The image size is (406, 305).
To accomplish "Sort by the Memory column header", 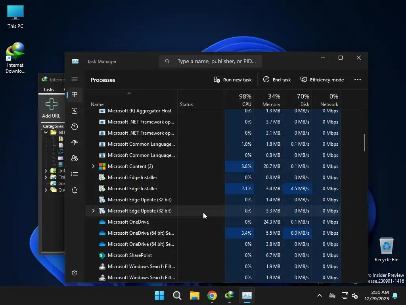I will coord(268,100).
